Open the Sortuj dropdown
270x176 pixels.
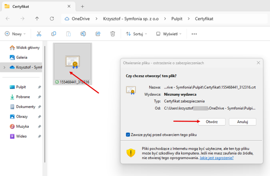(136, 34)
